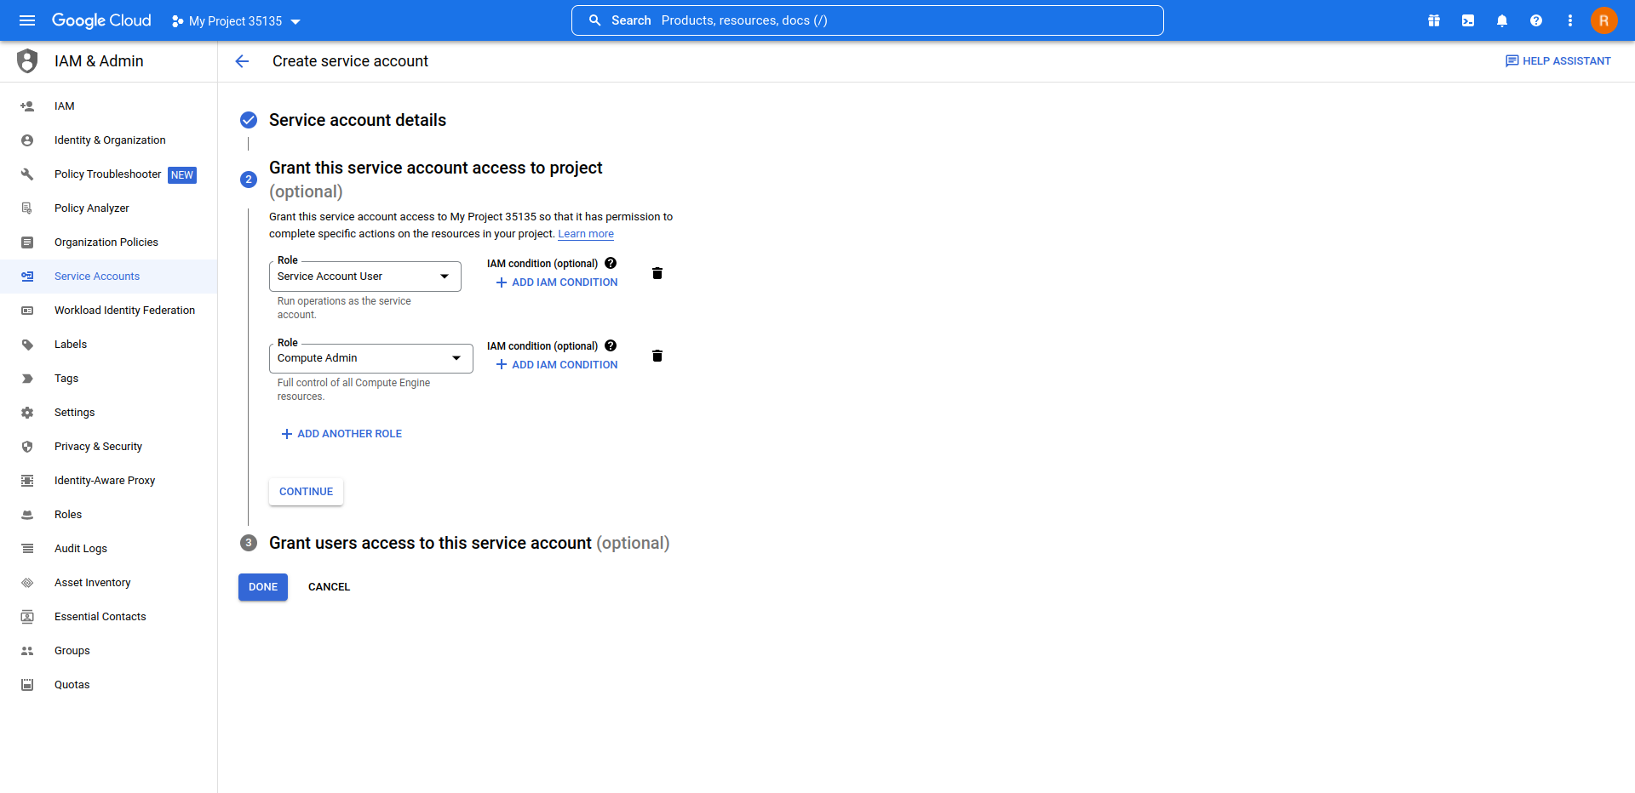Click the IAM condition help tooltip
1635x793 pixels.
click(611, 263)
